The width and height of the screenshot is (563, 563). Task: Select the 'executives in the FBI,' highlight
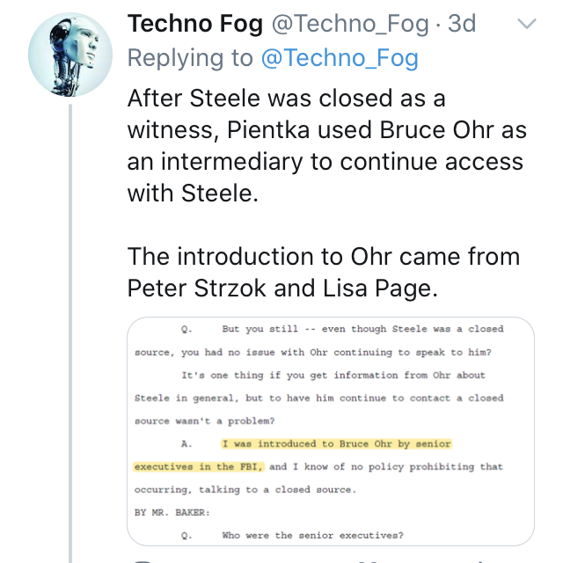coord(199,467)
